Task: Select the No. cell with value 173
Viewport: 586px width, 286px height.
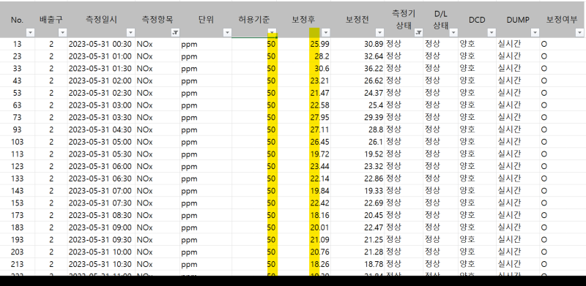Action: pyautogui.click(x=17, y=215)
